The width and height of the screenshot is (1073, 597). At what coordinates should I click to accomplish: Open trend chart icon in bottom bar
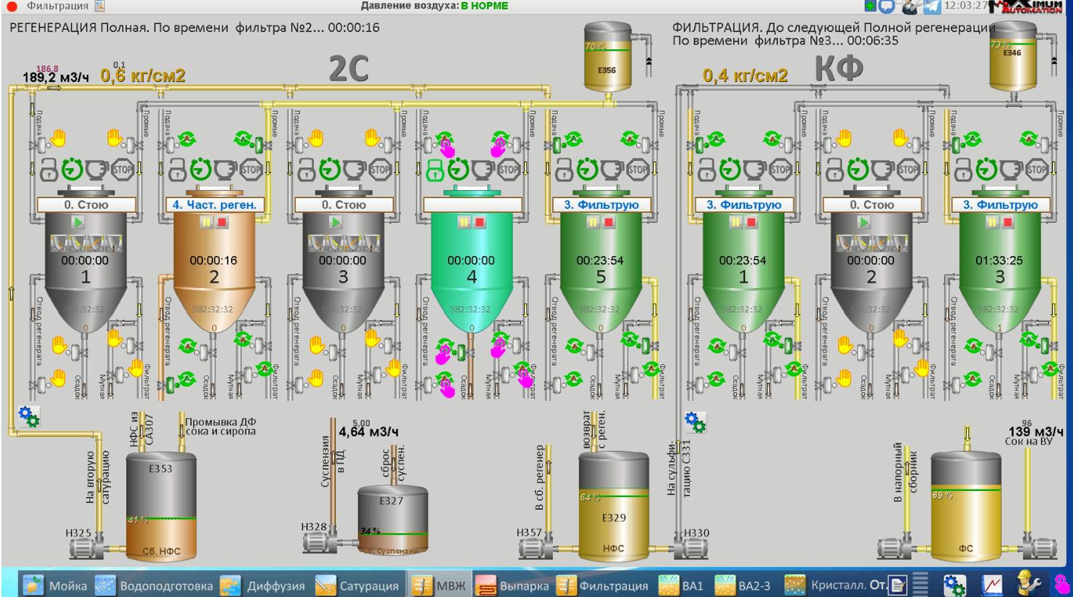coord(992,585)
